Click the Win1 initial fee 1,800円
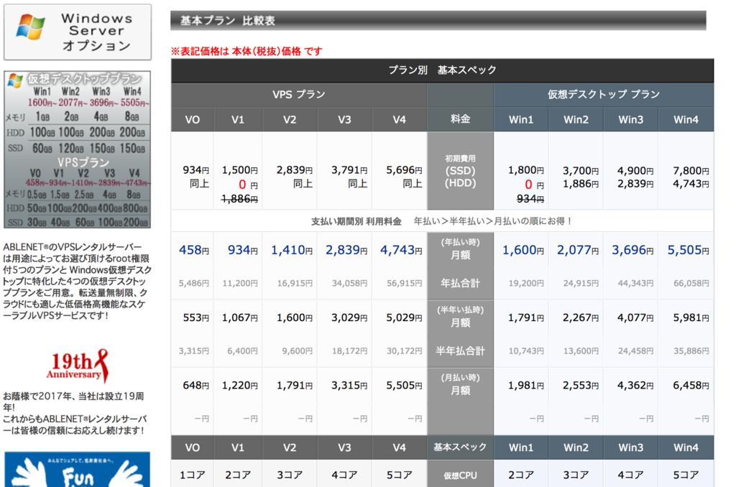Viewport: 736px width, 487px height. coord(526,170)
